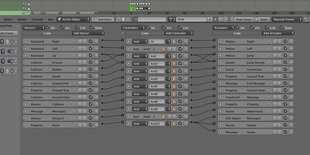Click the ghost icon in Action Editor header
Image resolution: width=310 pixels, height=155 pixels.
(x=123, y=19)
